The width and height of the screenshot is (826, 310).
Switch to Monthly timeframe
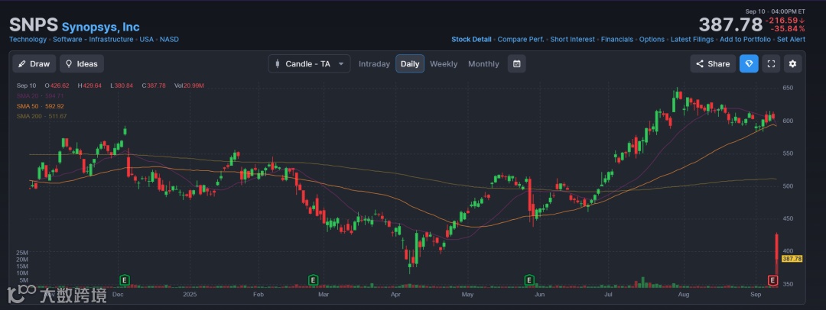tap(483, 63)
